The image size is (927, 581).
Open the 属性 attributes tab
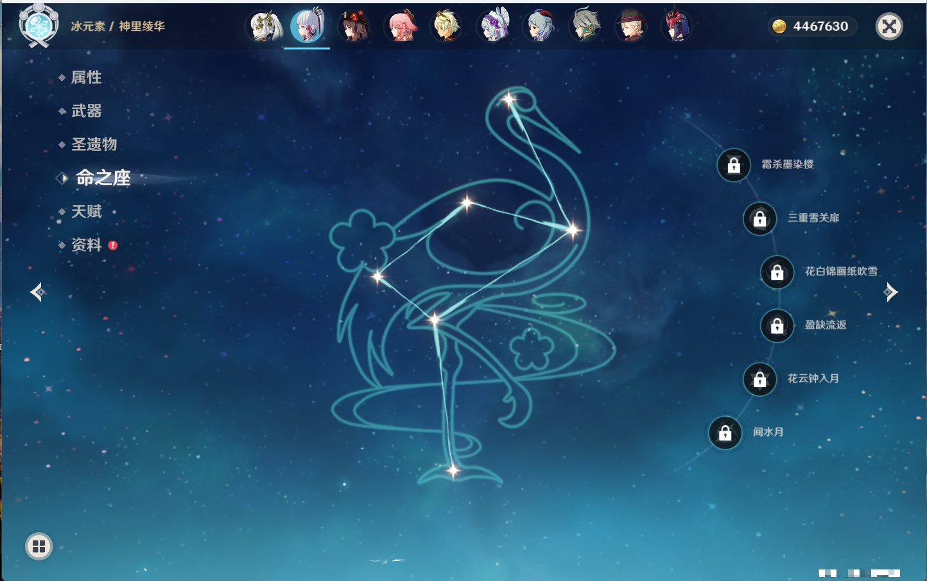tap(86, 78)
